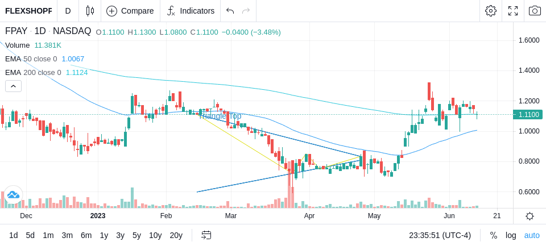Select the 3m time range

pyautogui.click(x=67, y=236)
